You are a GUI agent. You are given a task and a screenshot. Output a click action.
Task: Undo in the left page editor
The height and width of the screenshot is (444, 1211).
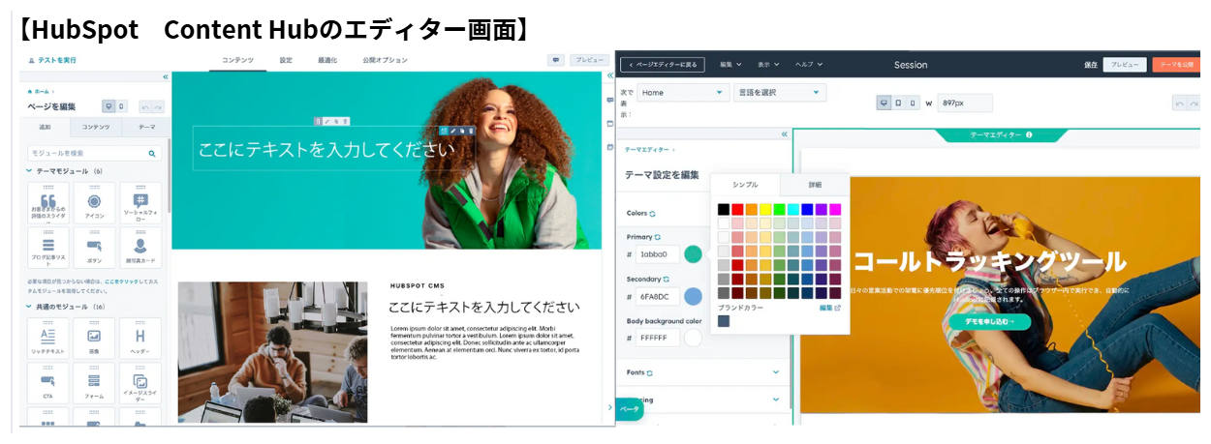pos(145,106)
